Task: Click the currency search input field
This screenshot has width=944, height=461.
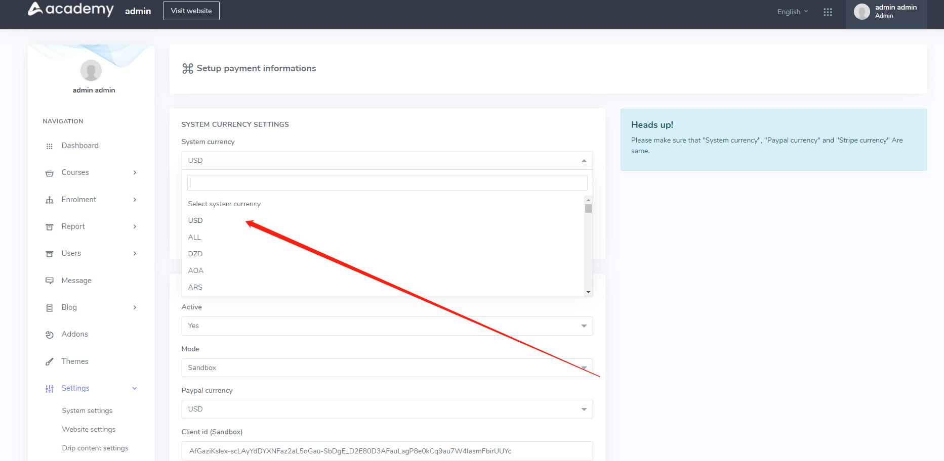Action: [387, 182]
